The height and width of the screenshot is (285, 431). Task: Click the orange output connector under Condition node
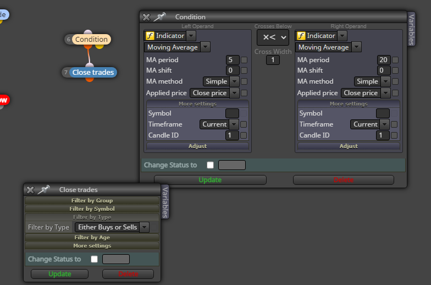(88, 46)
